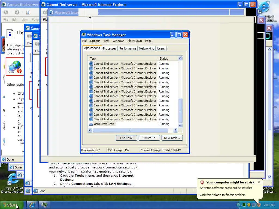Click the task list horizontal scrollbar thumb
The width and height of the screenshot is (279, 209).
[x=130, y=130]
